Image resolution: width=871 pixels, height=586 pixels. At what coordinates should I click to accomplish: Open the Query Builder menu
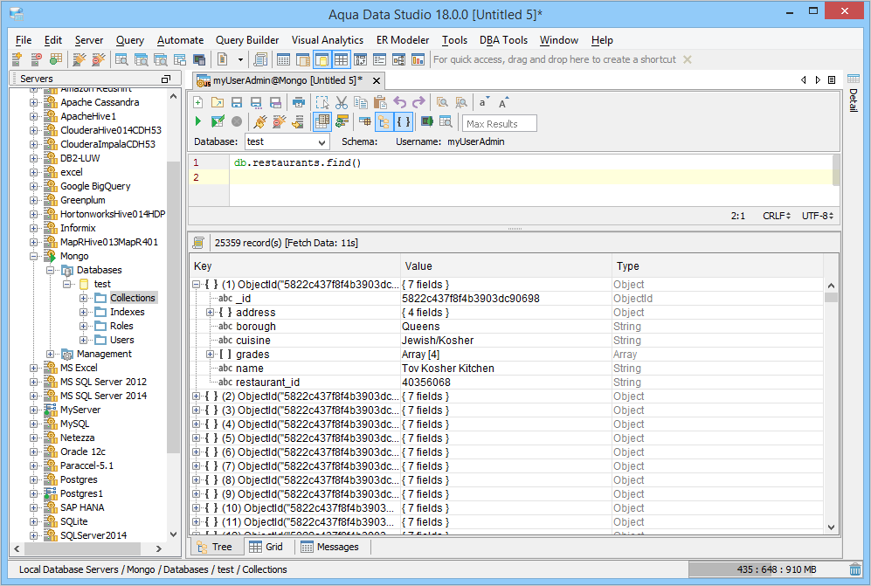[247, 40]
